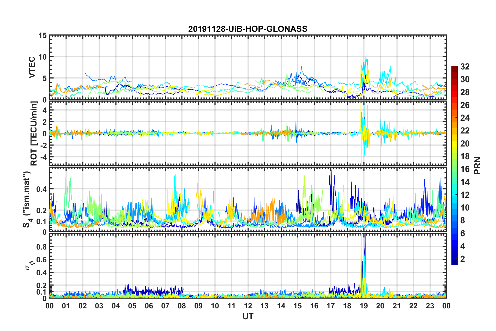Click x-axis hour label 03
Image resolution: width=496 pixels, height=331 pixels.
point(99,306)
